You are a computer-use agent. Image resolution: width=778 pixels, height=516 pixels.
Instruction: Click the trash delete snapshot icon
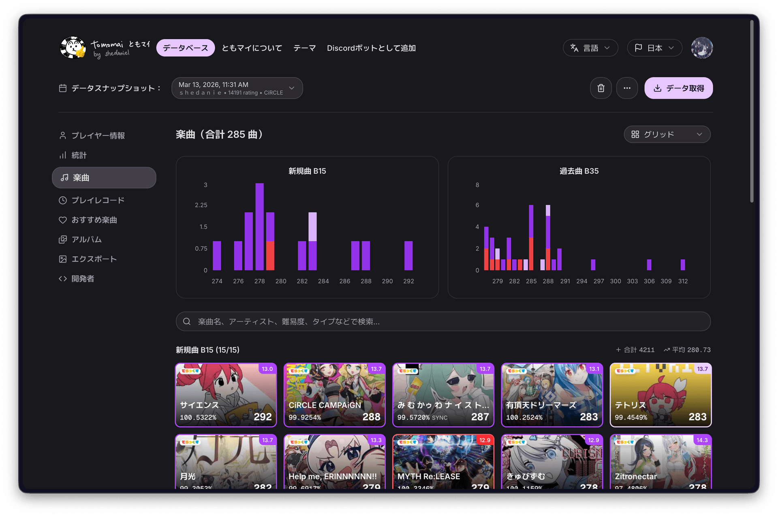(x=601, y=88)
